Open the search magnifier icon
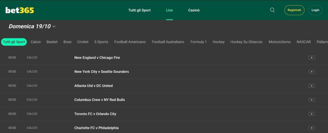Image resolution: width=328 pixels, height=133 pixels. click(272, 10)
